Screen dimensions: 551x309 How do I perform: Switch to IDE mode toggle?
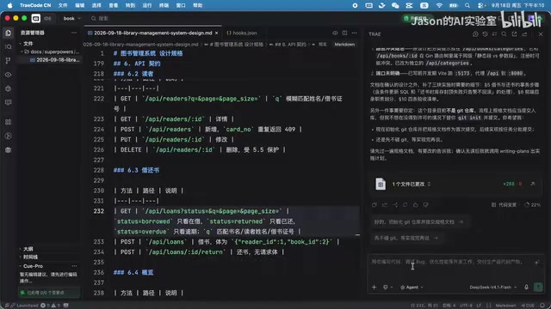coord(47,18)
